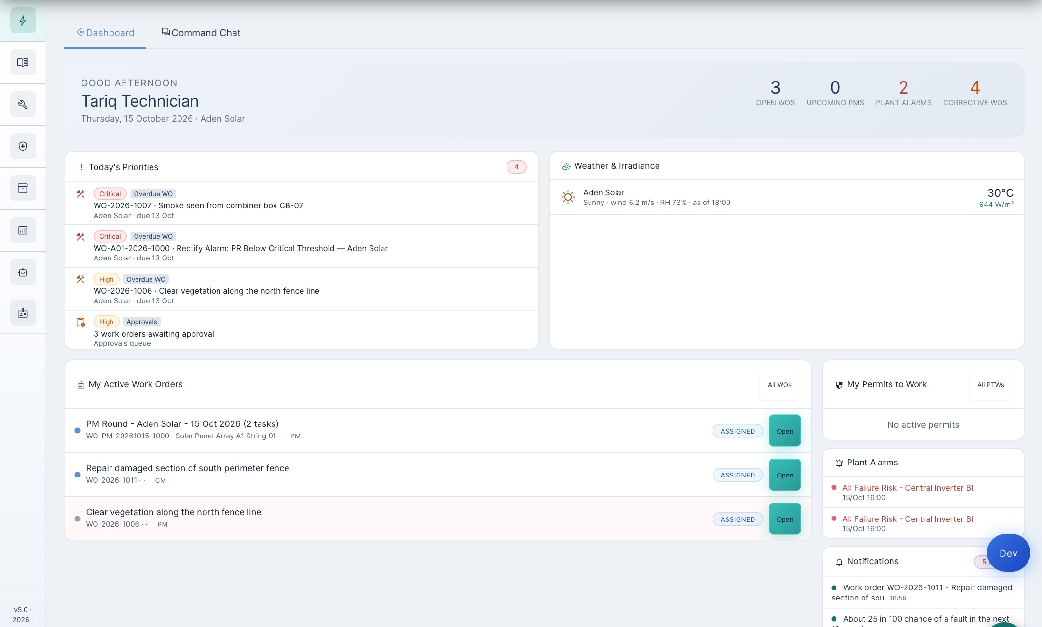Open PM Round Aden Solar work order
Viewport: 1042px width, 627px height.
tap(785, 431)
